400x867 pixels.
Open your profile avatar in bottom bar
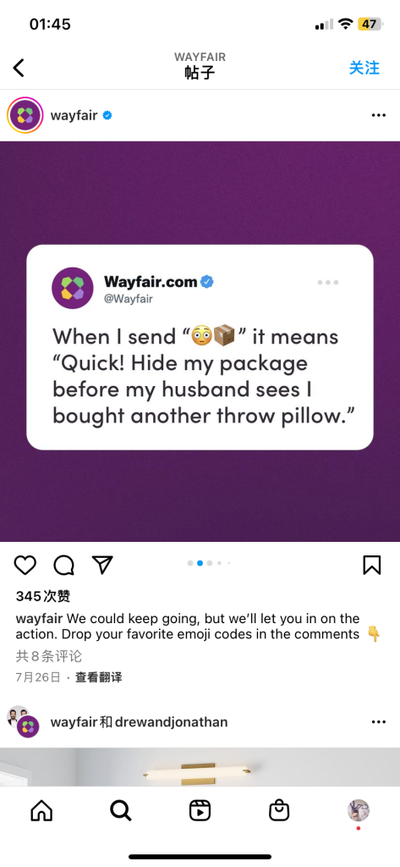click(x=358, y=810)
